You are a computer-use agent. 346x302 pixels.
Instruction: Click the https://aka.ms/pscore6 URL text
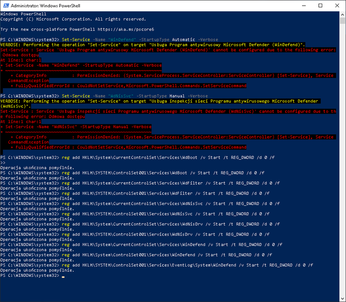pyautogui.click(x=126, y=29)
